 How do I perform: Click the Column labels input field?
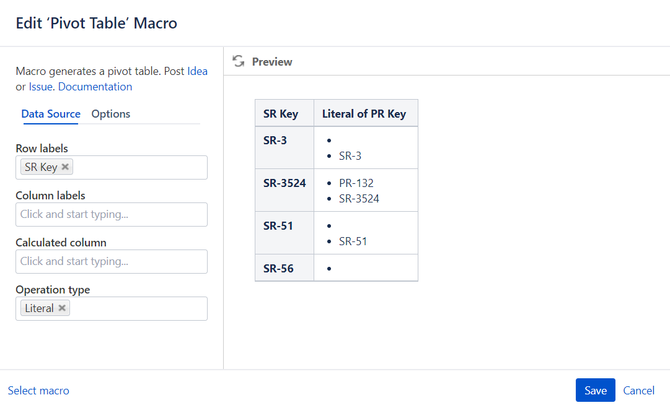pyautogui.click(x=112, y=214)
